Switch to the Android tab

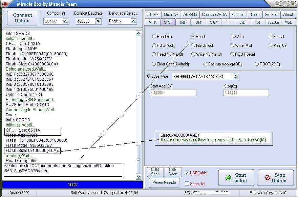click(238, 15)
